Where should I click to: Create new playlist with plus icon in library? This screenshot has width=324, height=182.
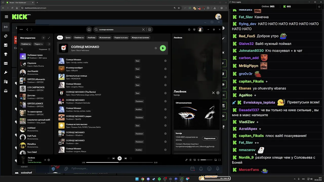44,38
